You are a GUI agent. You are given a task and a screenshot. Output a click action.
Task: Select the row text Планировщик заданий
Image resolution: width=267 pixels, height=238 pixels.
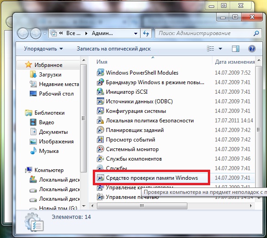pyautogui.click(x=135, y=130)
